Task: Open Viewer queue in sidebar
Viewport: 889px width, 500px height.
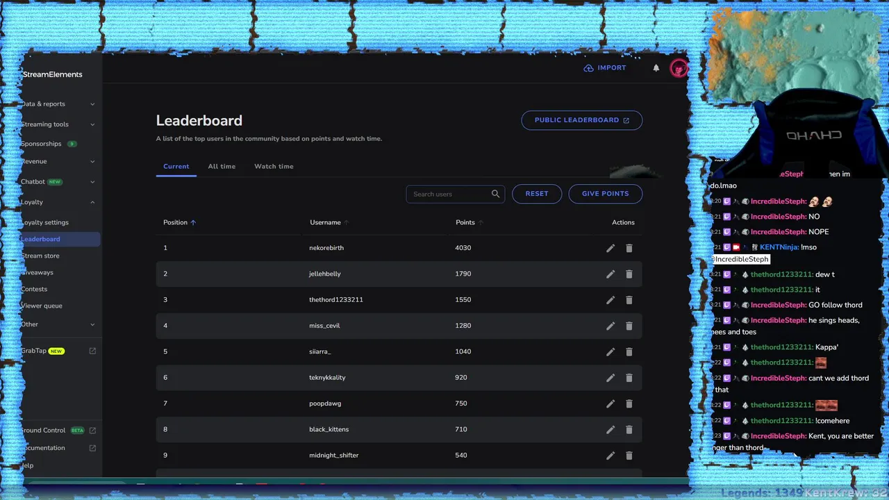Action: 42,306
